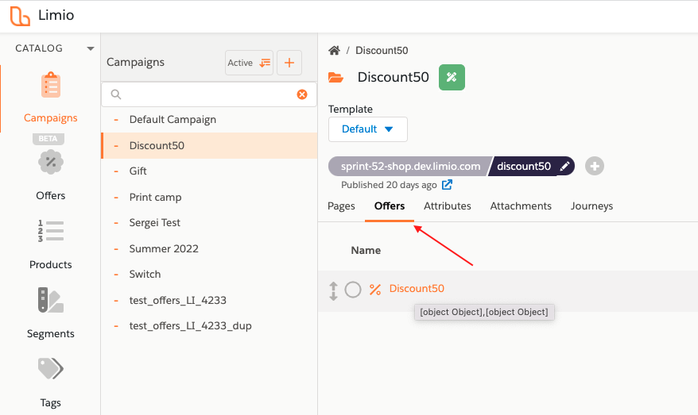Open the Default template dropdown

click(x=368, y=129)
